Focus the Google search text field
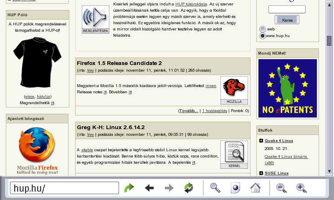The height and width of the screenshot is (200, 334). (287, 10)
